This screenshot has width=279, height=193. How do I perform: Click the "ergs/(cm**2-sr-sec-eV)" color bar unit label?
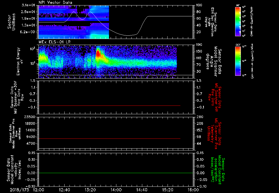tap(252, 61)
